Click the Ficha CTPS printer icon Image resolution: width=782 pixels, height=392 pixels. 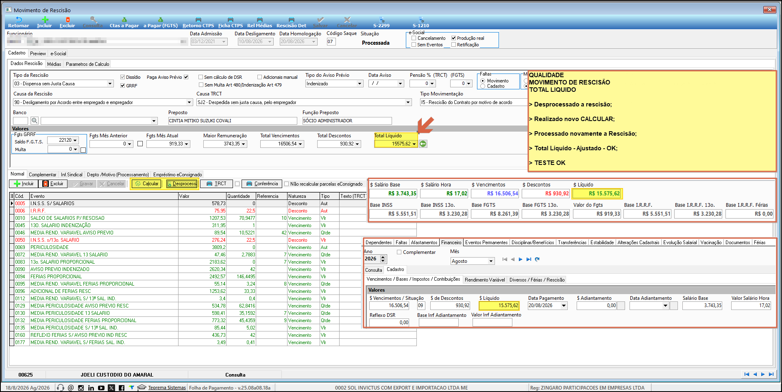[x=231, y=19]
